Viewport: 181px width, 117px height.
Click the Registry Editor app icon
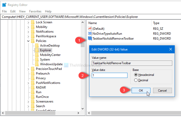click(x=4, y=5)
